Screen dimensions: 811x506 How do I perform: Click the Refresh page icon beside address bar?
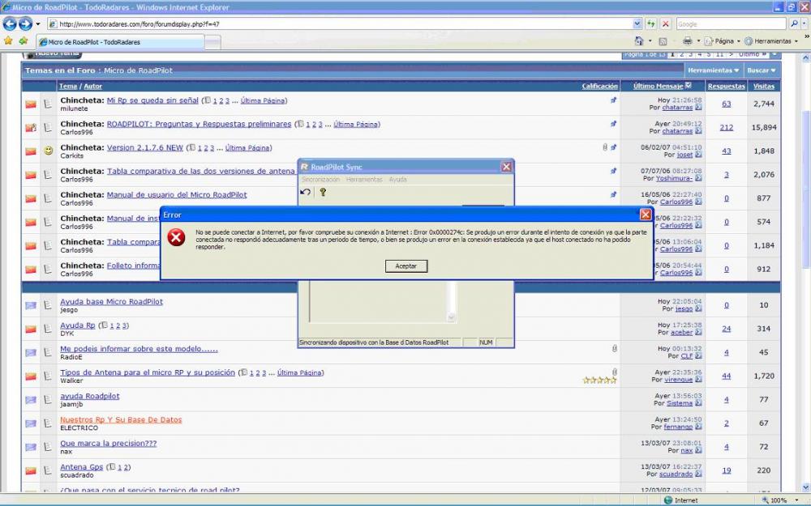click(x=651, y=24)
